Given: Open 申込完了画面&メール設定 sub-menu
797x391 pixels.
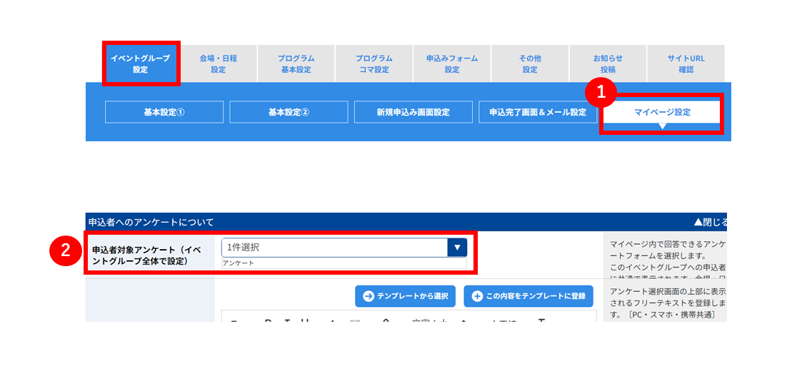Looking at the screenshot, I should click(538, 112).
